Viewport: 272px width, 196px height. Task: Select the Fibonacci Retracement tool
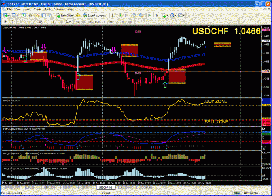pyautogui.click(x=47, y=22)
